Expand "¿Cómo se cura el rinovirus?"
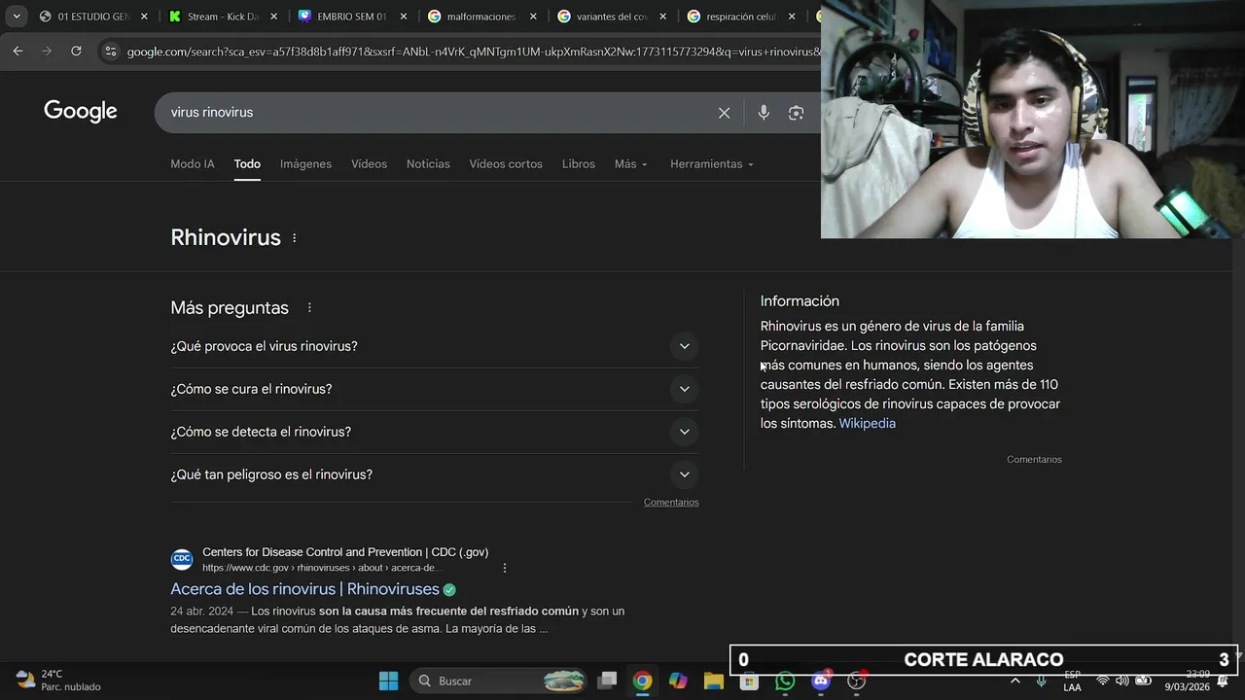This screenshot has width=1245, height=700. coord(435,389)
